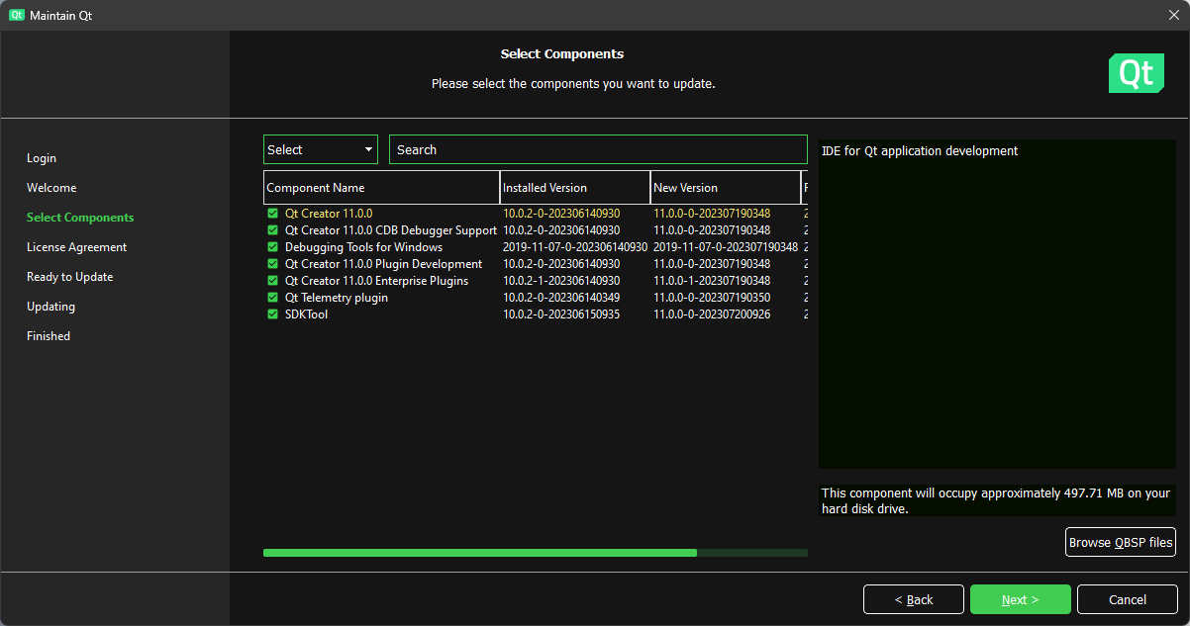This screenshot has height=626, width=1190.
Task: Select the SDKTool row name
Action: click(x=307, y=314)
